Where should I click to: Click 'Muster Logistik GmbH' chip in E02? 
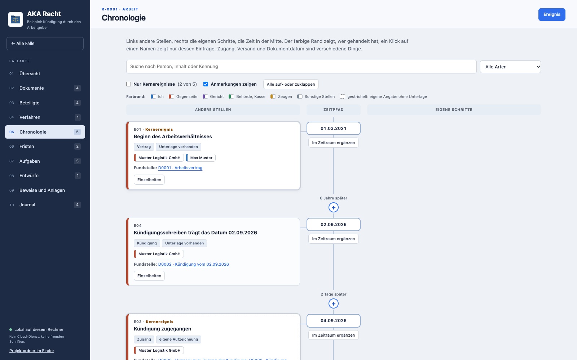coord(159,350)
